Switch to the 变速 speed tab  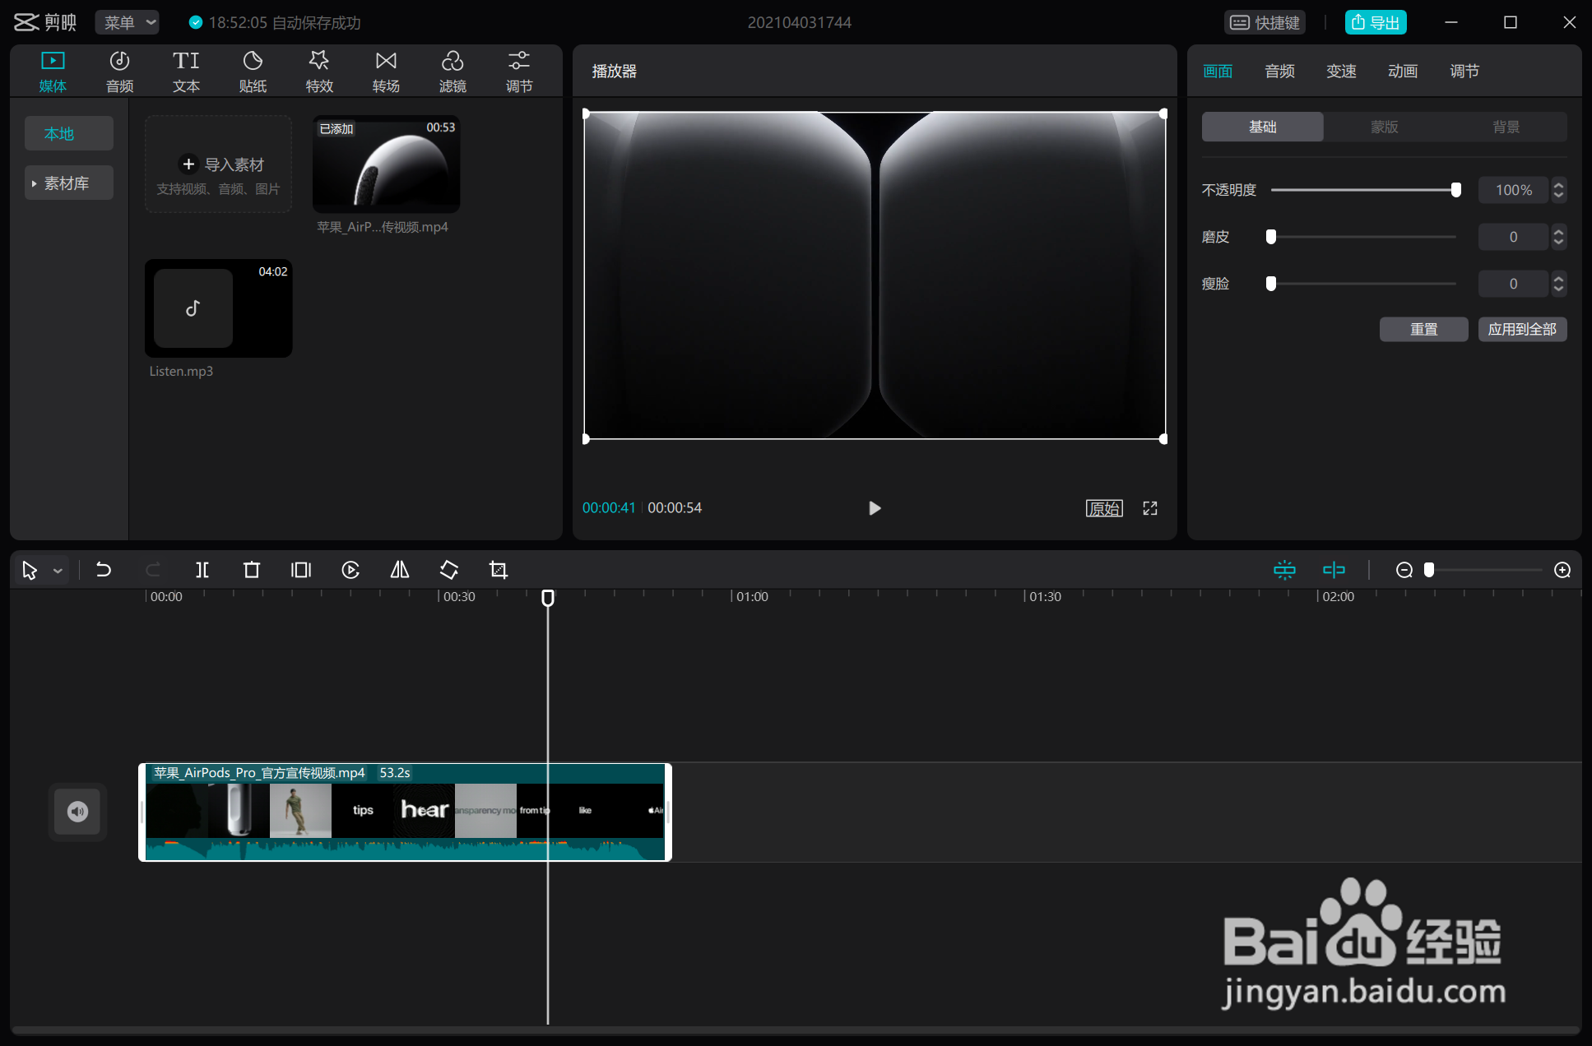tap(1341, 72)
